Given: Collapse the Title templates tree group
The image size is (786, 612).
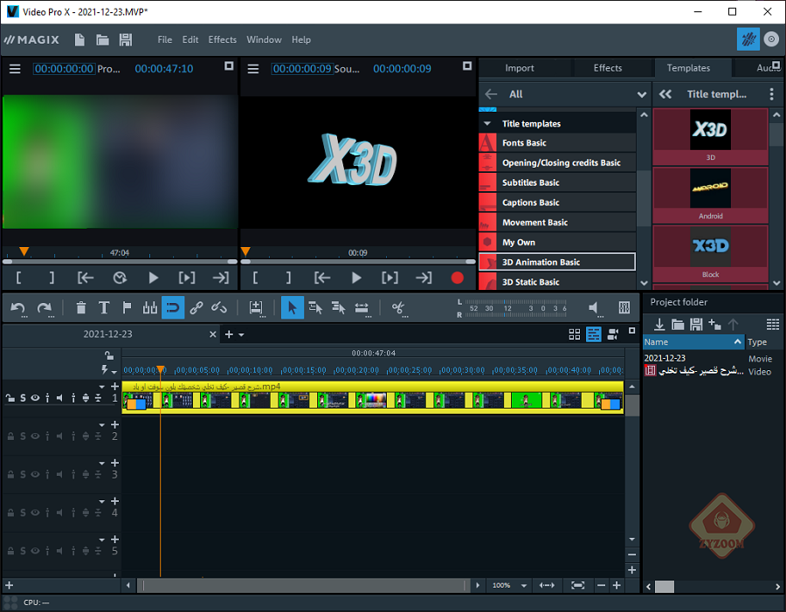Looking at the screenshot, I should (487, 123).
